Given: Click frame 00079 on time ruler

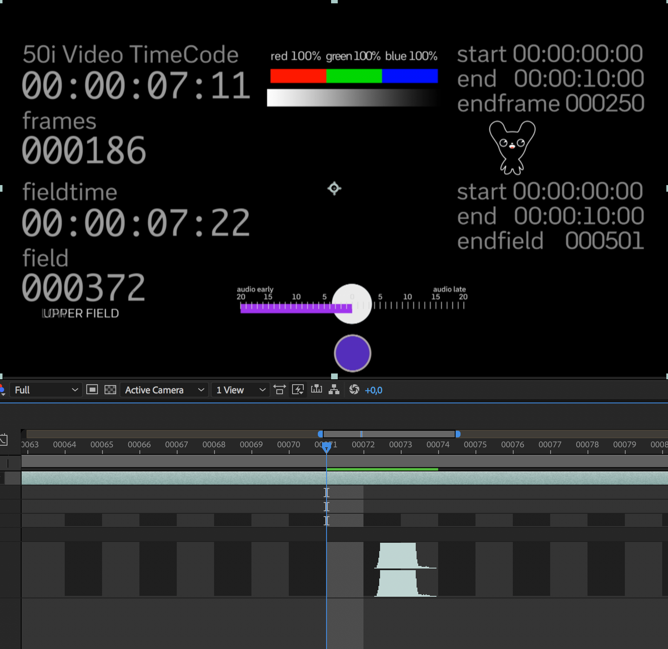Looking at the screenshot, I should point(625,444).
